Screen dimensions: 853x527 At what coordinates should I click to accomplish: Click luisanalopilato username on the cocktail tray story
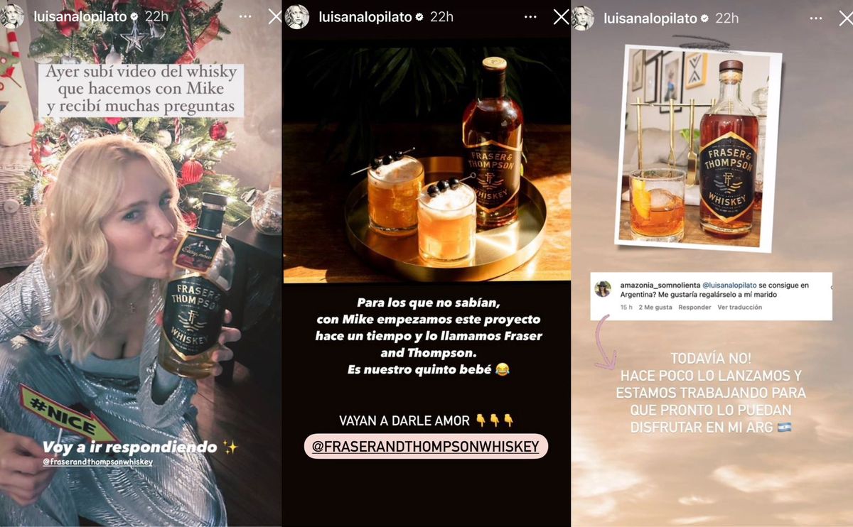365,17
